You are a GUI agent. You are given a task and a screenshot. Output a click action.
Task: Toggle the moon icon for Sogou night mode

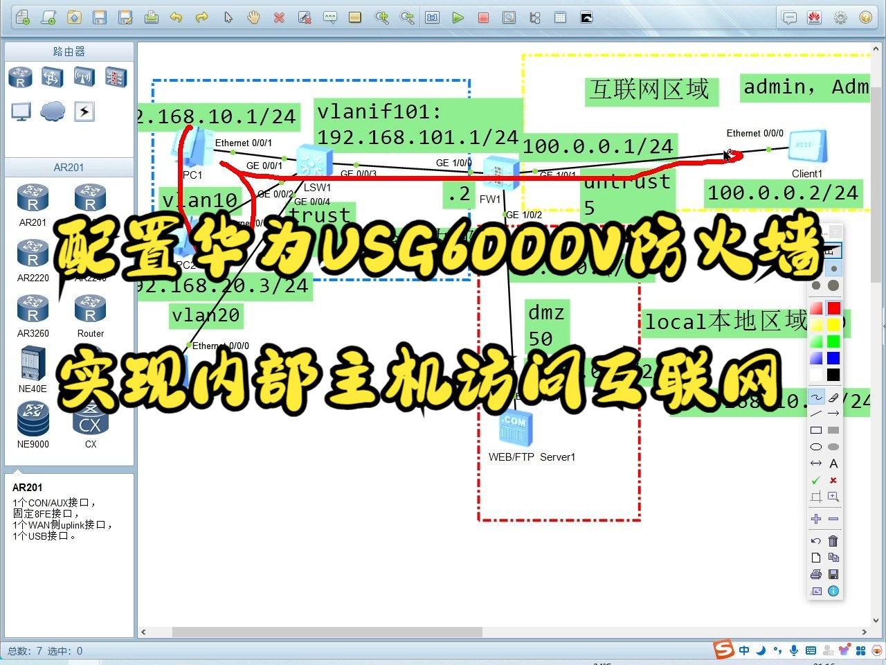click(760, 650)
